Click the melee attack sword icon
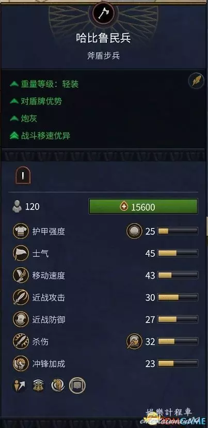The width and height of the screenshot is (208, 428). pyautogui.click(x=21, y=298)
